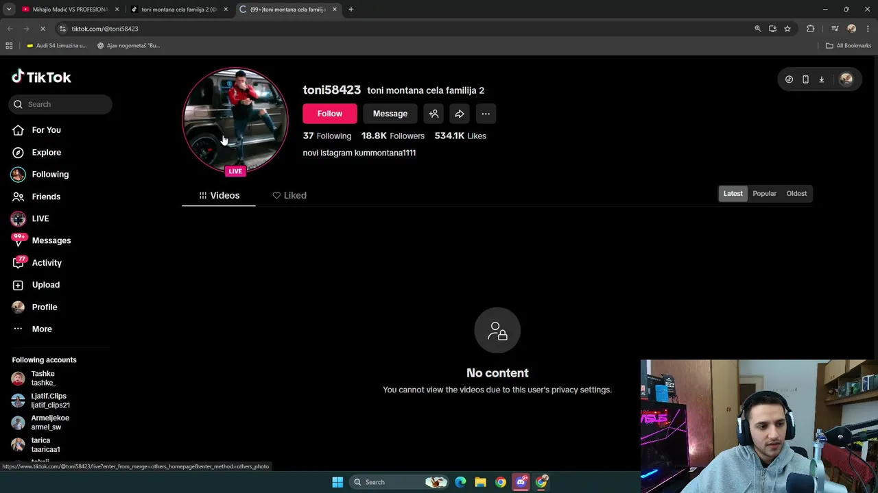Stop loading the page
Viewport: 878px width, 493px height.
(43, 29)
